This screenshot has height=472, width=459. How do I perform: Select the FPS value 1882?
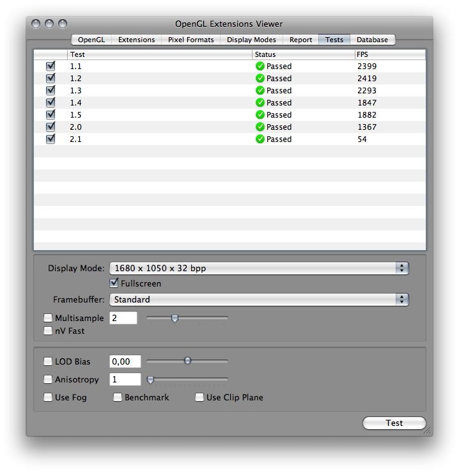367,114
